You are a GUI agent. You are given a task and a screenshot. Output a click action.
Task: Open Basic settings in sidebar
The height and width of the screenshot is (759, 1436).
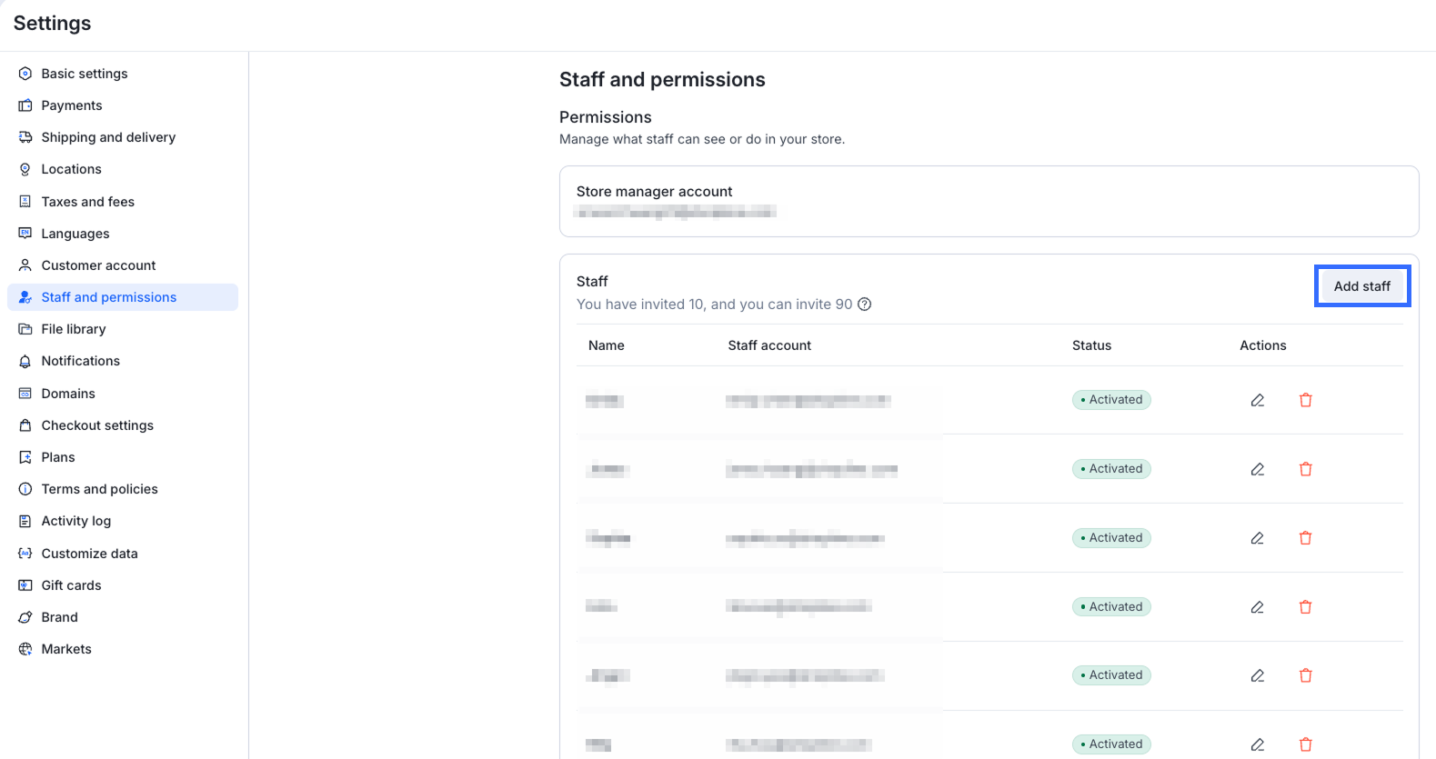click(84, 74)
